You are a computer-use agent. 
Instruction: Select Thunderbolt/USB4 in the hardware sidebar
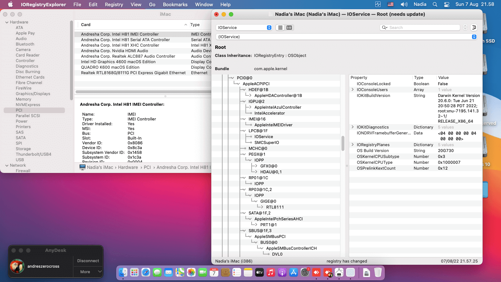click(x=33, y=154)
